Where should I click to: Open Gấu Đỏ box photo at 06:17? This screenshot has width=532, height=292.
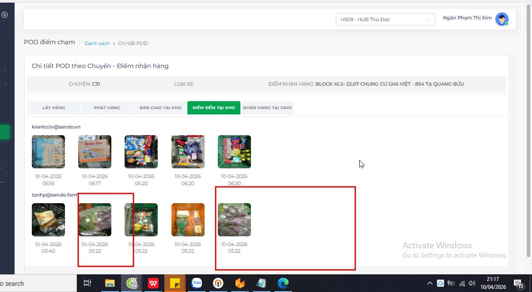point(95,152)
